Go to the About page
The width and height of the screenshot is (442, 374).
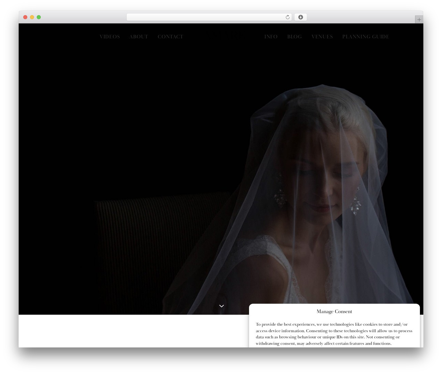tap(138, 37)
